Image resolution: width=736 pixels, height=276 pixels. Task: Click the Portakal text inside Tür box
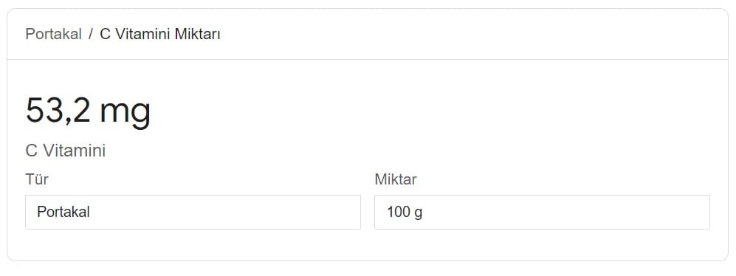click(x=63, y=212)
